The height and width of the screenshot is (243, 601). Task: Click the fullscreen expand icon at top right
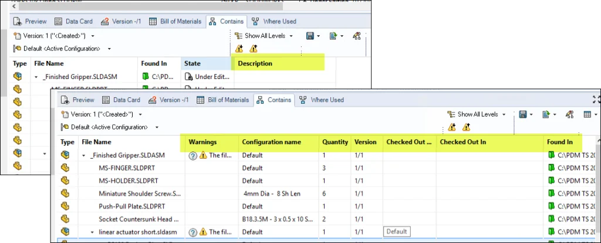tap(596, 100)
